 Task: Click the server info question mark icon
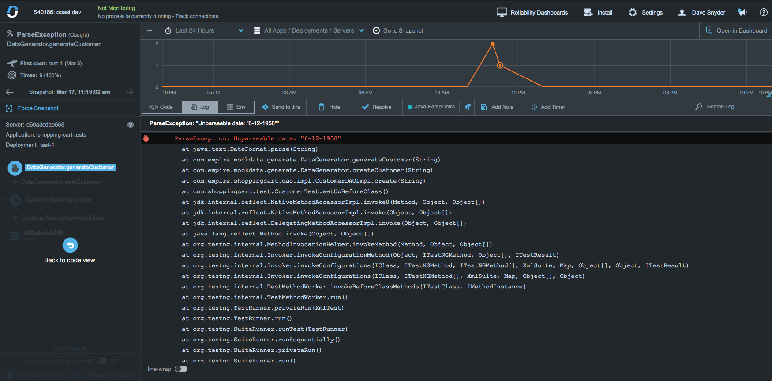coord(131,125)
